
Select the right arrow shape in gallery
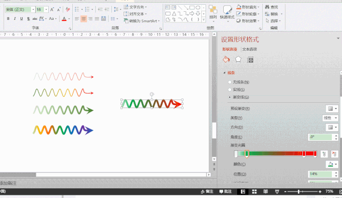192,14
